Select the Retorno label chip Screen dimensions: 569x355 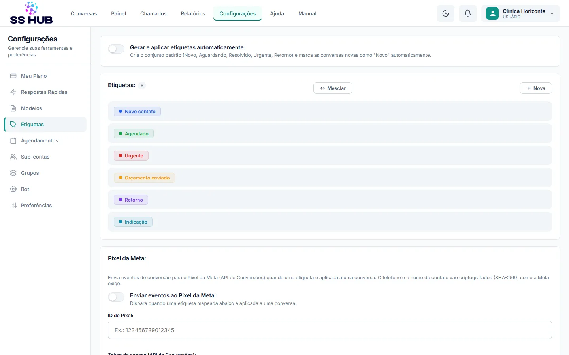(131, 200)
